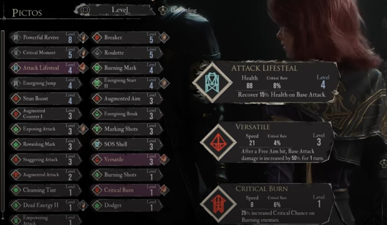The image size is (387, 225).
Task: Select the Energising Jump picto entry
Action: (x=46, y=83)
